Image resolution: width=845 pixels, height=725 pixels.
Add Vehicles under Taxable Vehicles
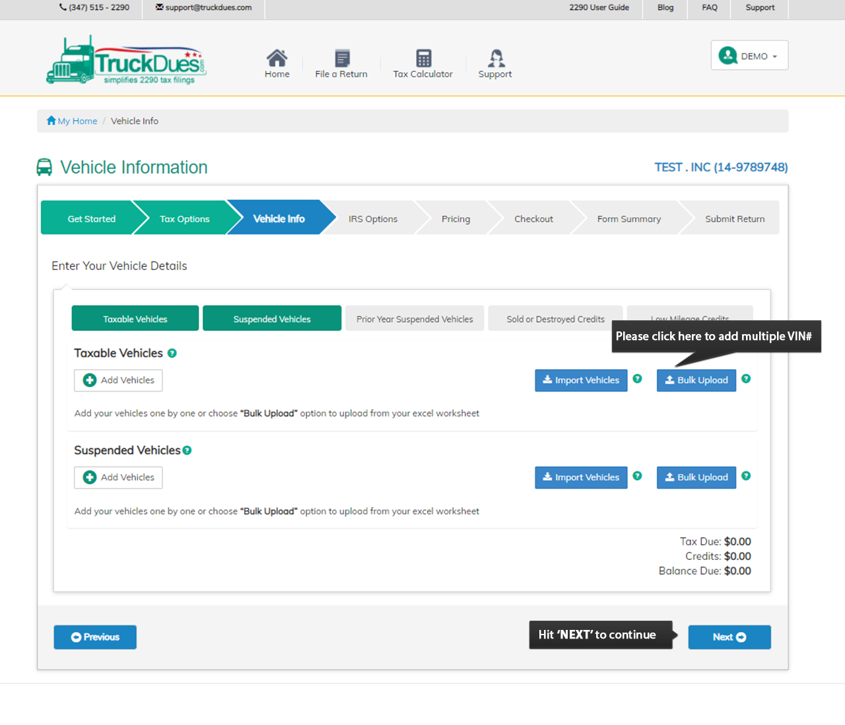tap(118, 380)
